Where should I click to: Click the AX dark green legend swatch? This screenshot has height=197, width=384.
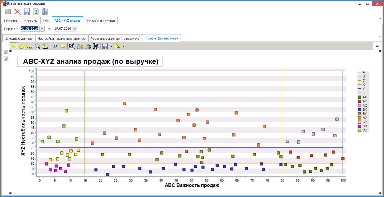tap(359, 97)
